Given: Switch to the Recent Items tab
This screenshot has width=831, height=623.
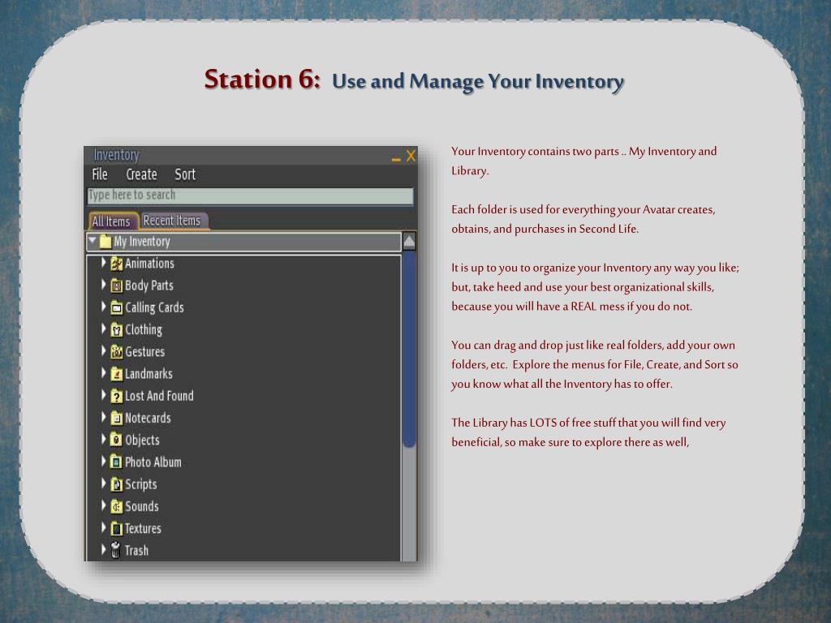Looking at the screenshot, I should 173,221.
